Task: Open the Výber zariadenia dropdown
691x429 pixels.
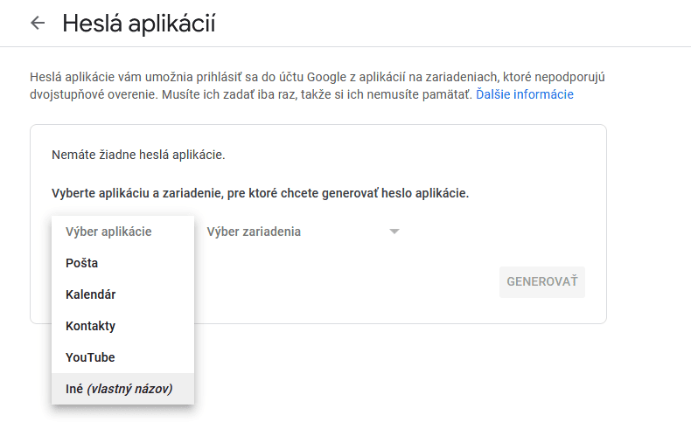Action: (254, 232)
